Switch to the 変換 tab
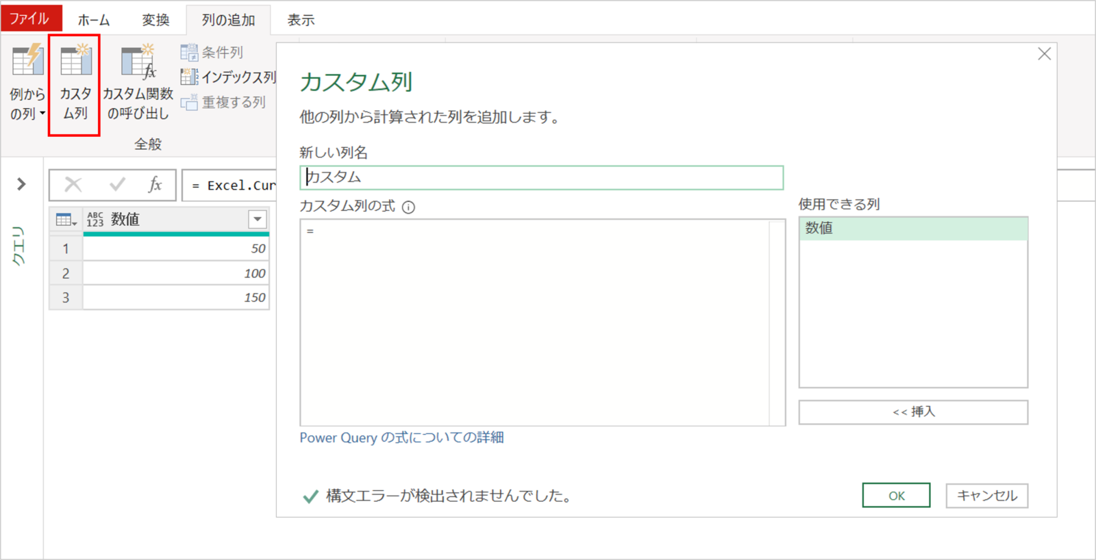The image size is (1096, 560). tap(155, 20)
